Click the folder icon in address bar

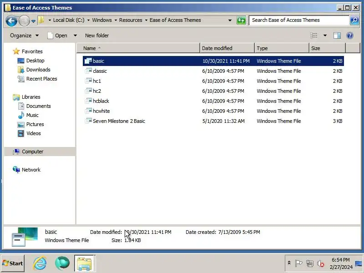(41, 20)
